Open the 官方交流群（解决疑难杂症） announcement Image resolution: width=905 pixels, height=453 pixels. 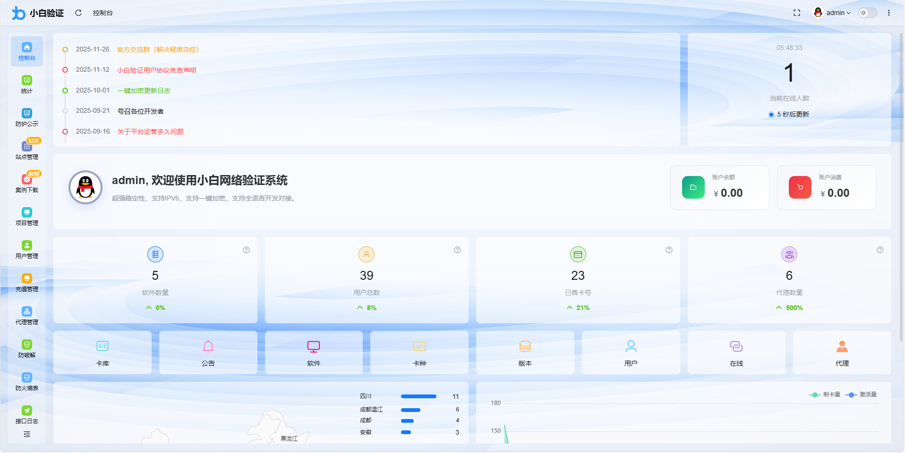point(158,49)
